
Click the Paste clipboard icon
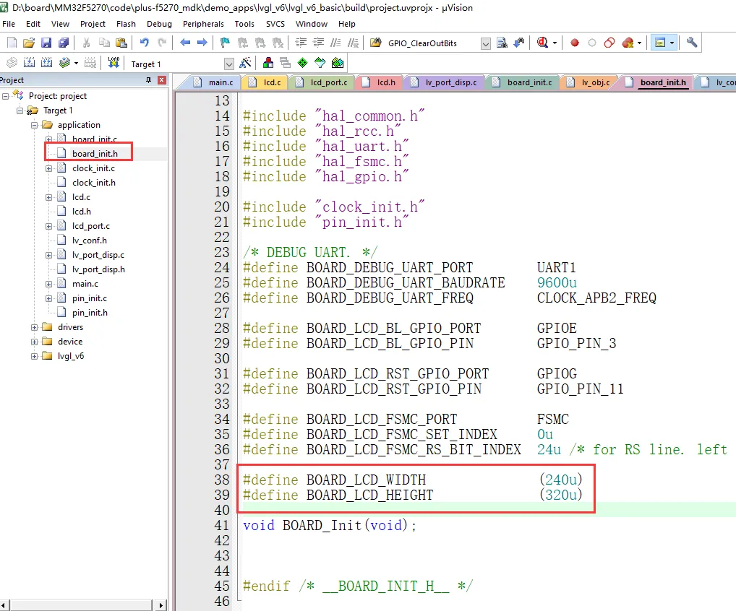click(x=121, y=43)
